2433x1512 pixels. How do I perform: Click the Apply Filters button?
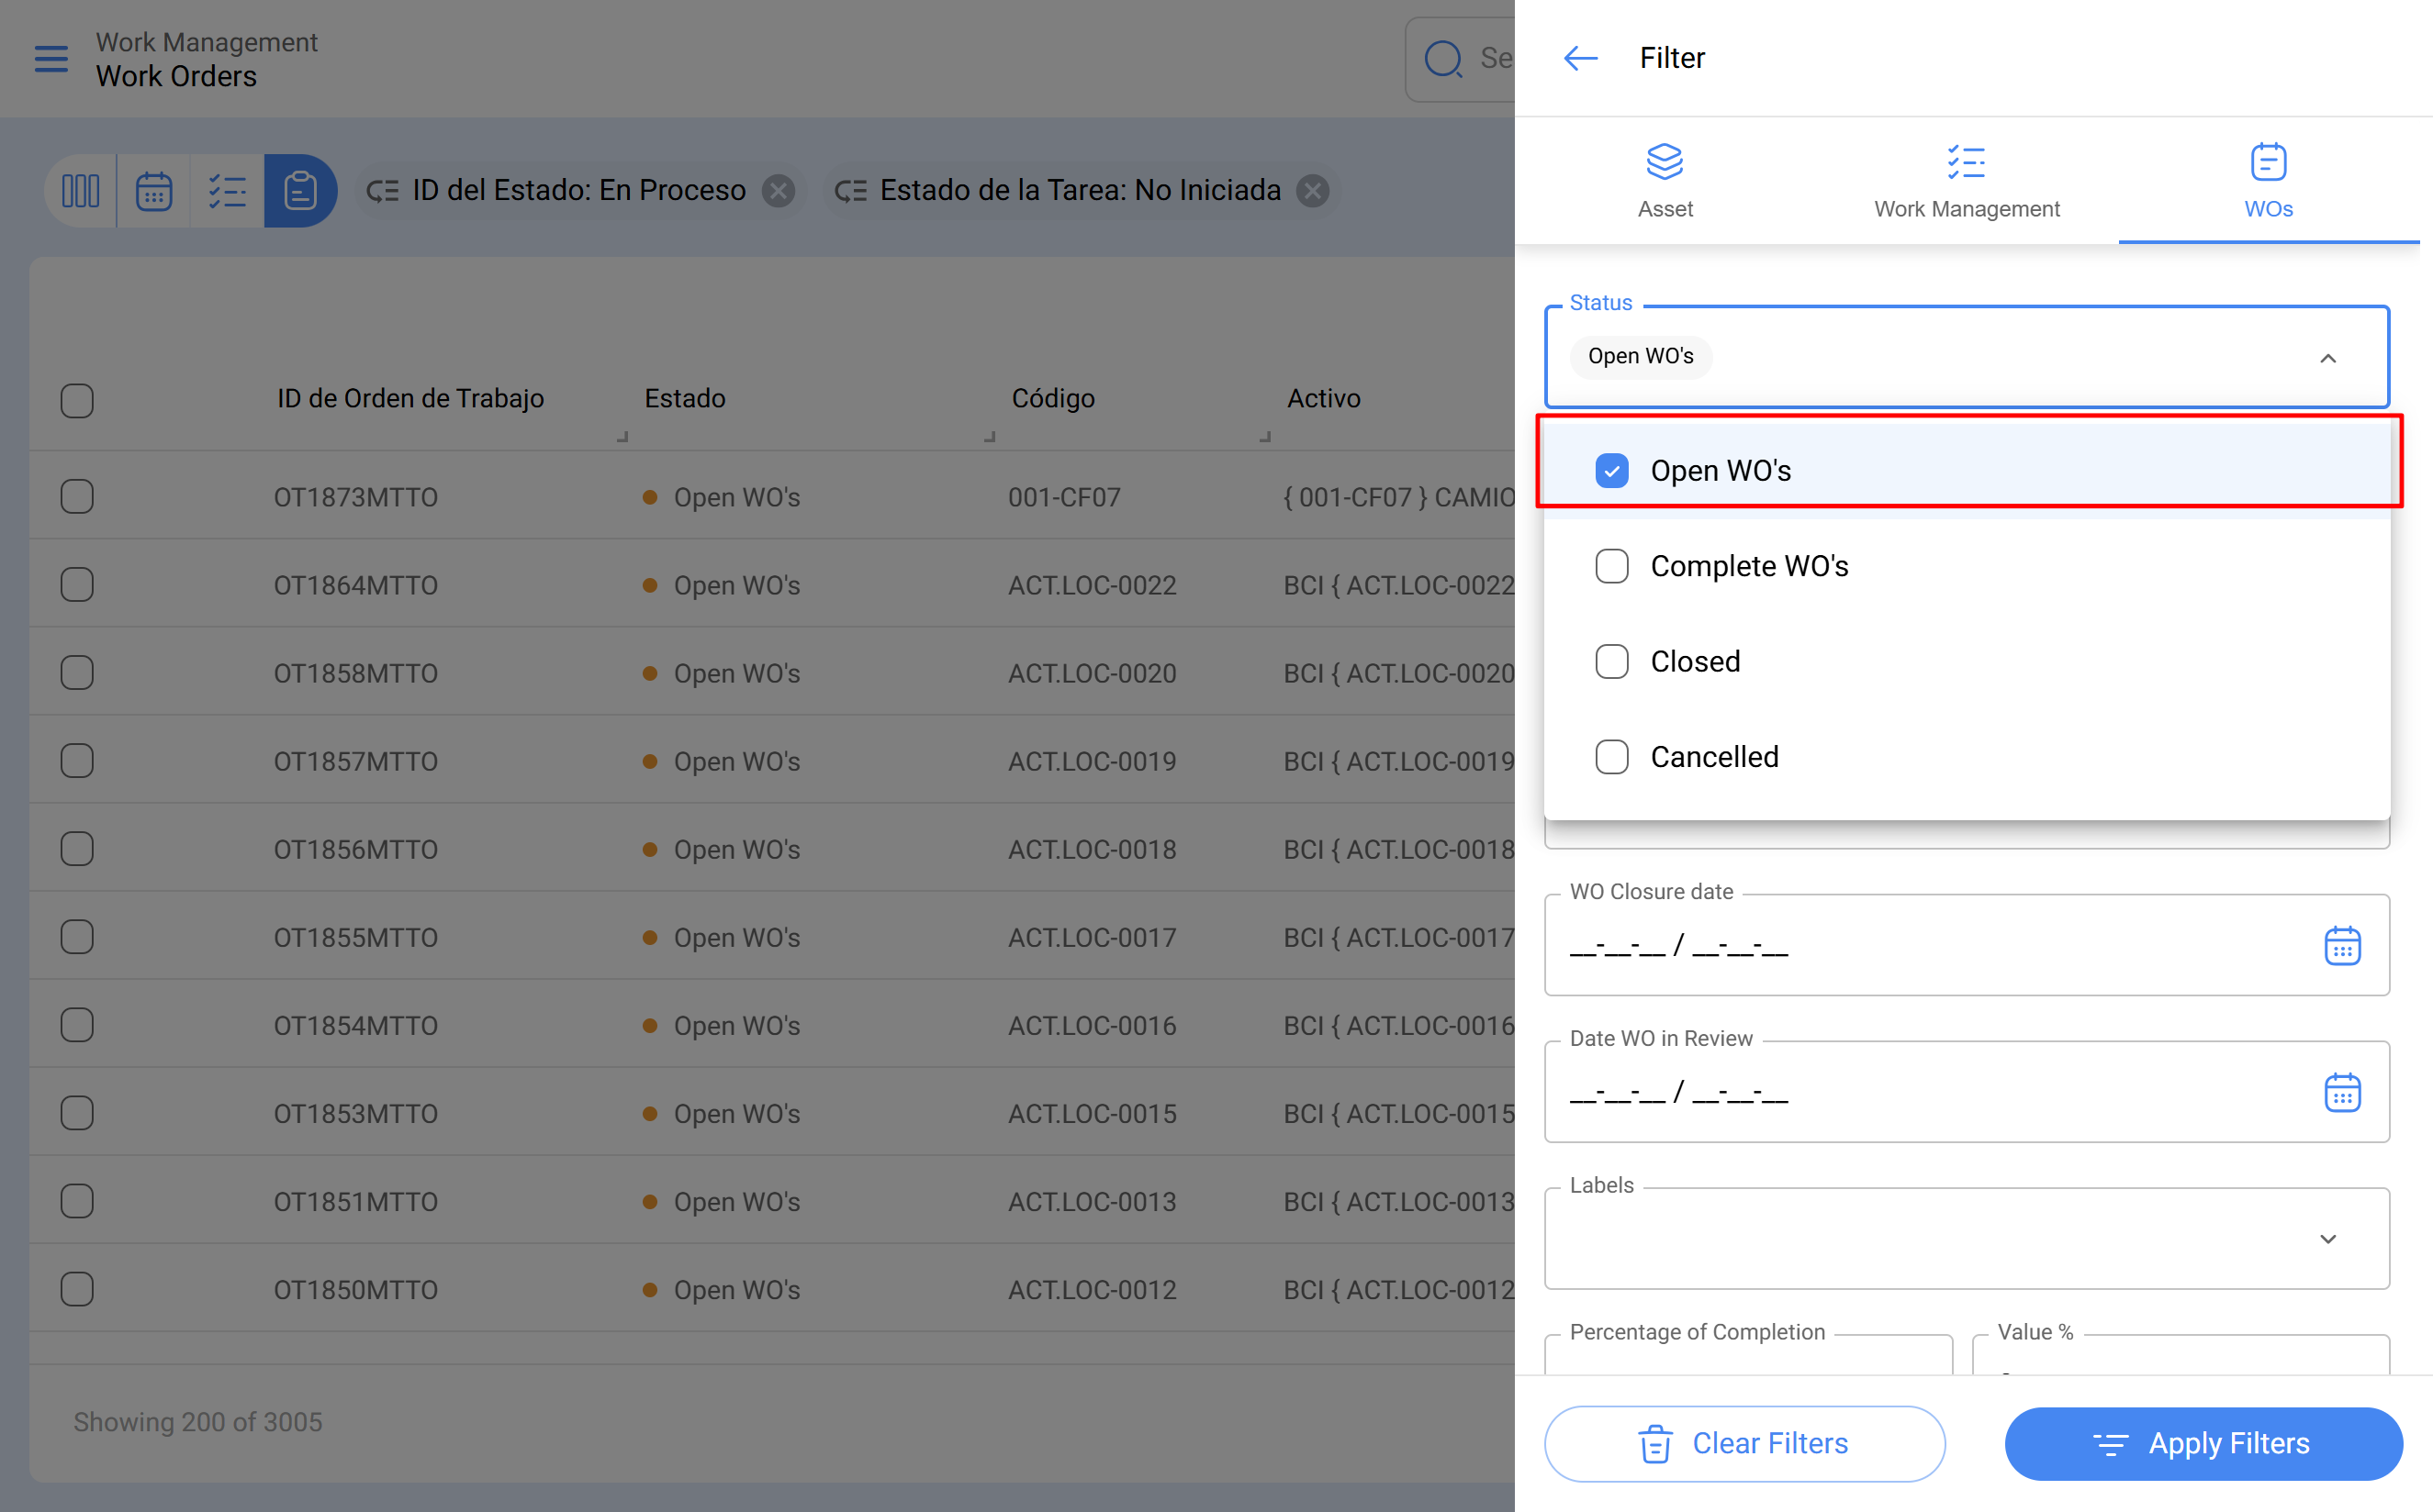(x=2203, y=1443)
